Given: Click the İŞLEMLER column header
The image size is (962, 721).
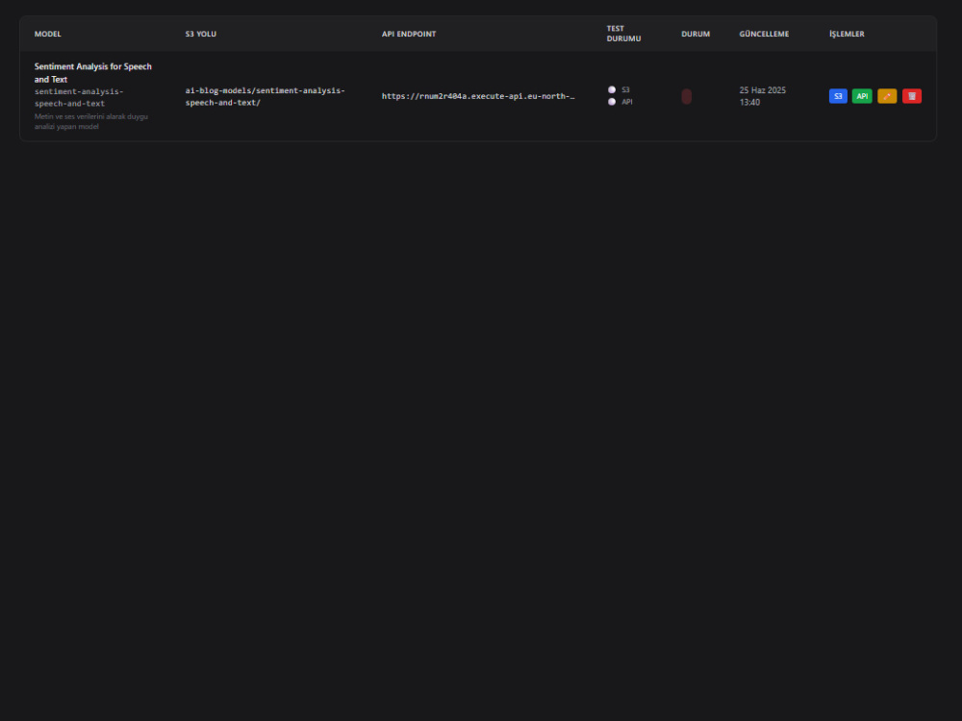Looking at the screenshot, I should (x=847, y=34).
